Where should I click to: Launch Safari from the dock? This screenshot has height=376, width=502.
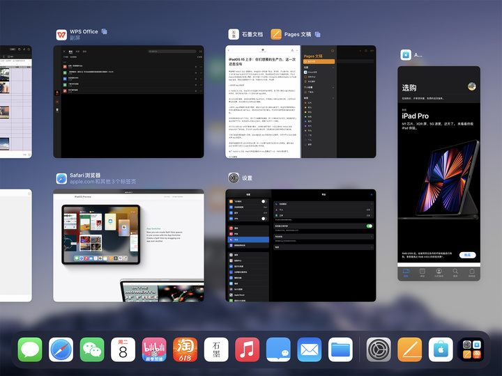[x=61, y=350]
